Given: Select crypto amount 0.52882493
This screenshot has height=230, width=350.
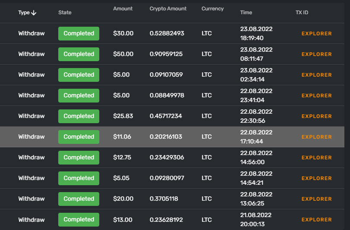Looking at the screenshot, I should pos(167,34).
